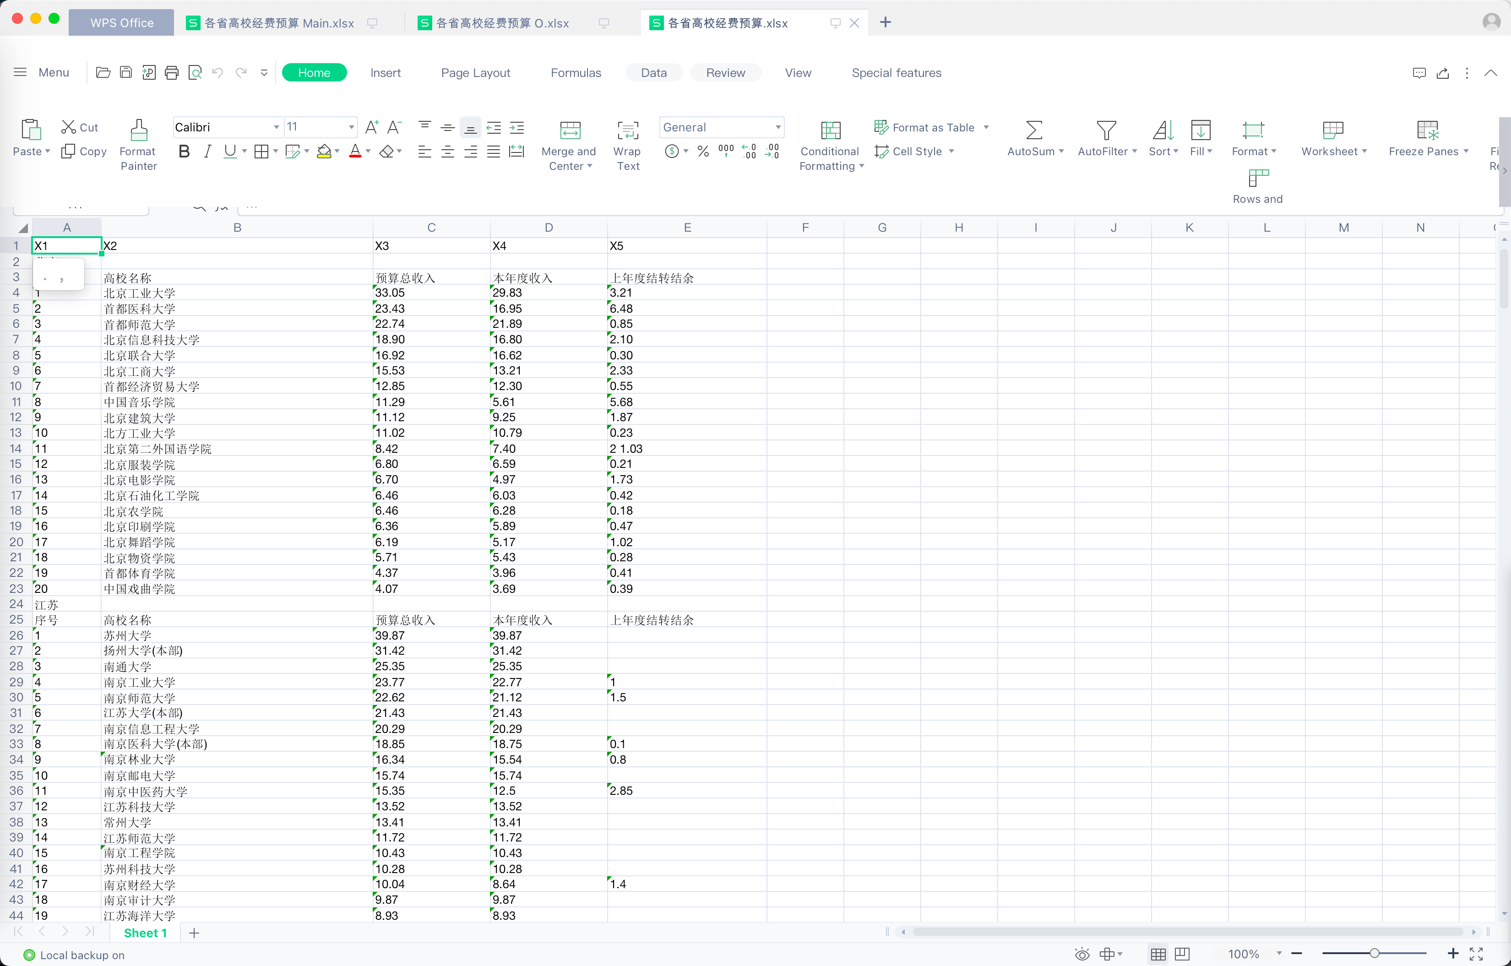
Task: Toggle bold formatting
Action: pyautogui.click(x=184, y=151)
